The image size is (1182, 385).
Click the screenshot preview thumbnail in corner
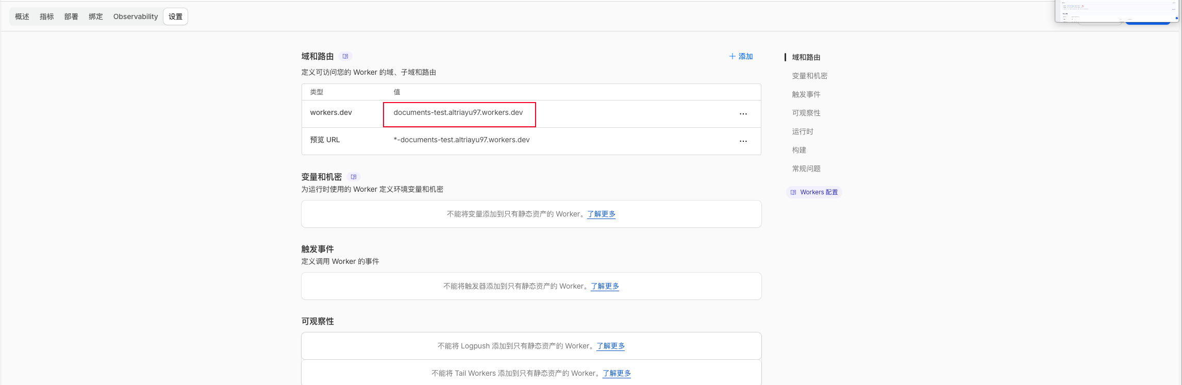tap(1117, 11)
